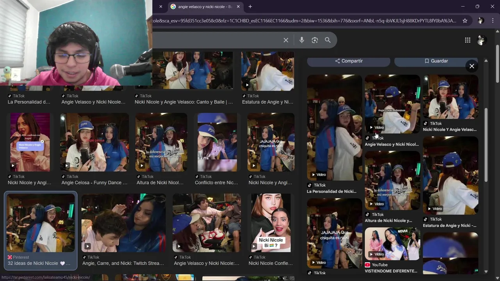The width and height of the screenshot is (500, 281).
Task: Click the side panel scrollbar thumb
Action: coord(486,144)
